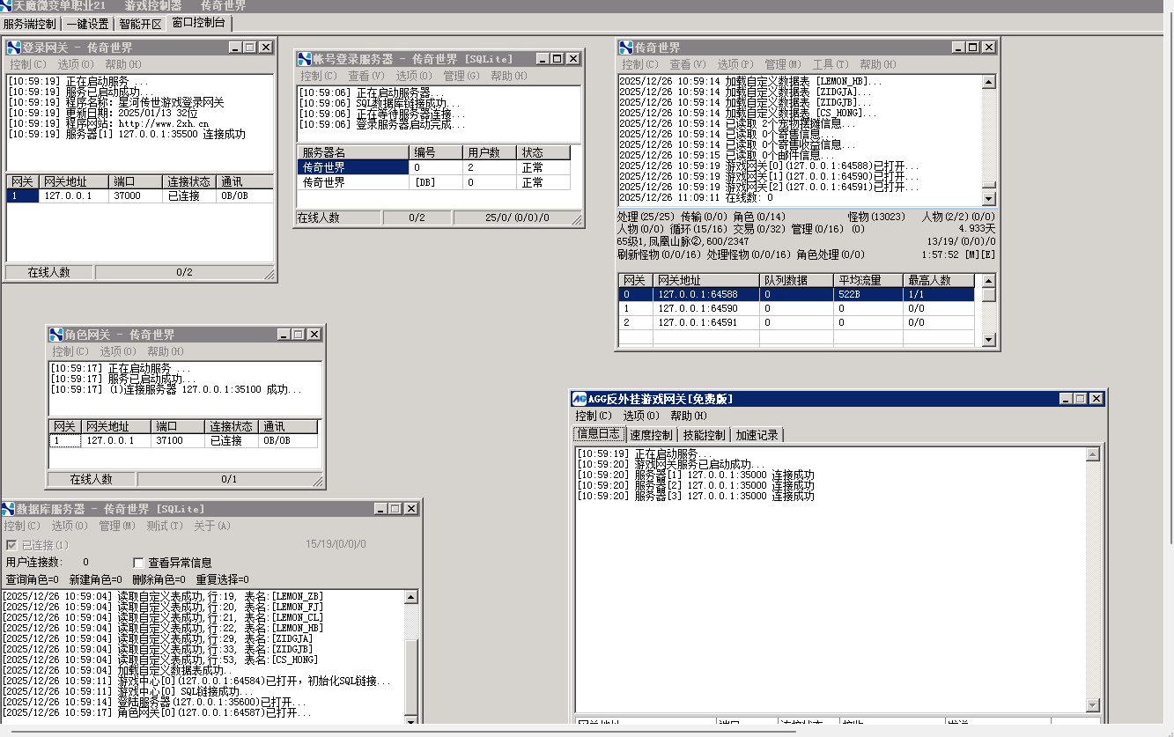
Task: Toggle the 已连接(1) checkbox
Action: point(11,545)
